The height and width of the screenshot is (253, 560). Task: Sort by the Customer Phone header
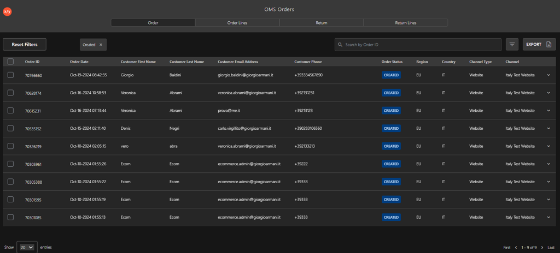click(308, 62)
